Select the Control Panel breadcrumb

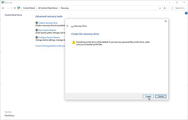click(29, 8)
